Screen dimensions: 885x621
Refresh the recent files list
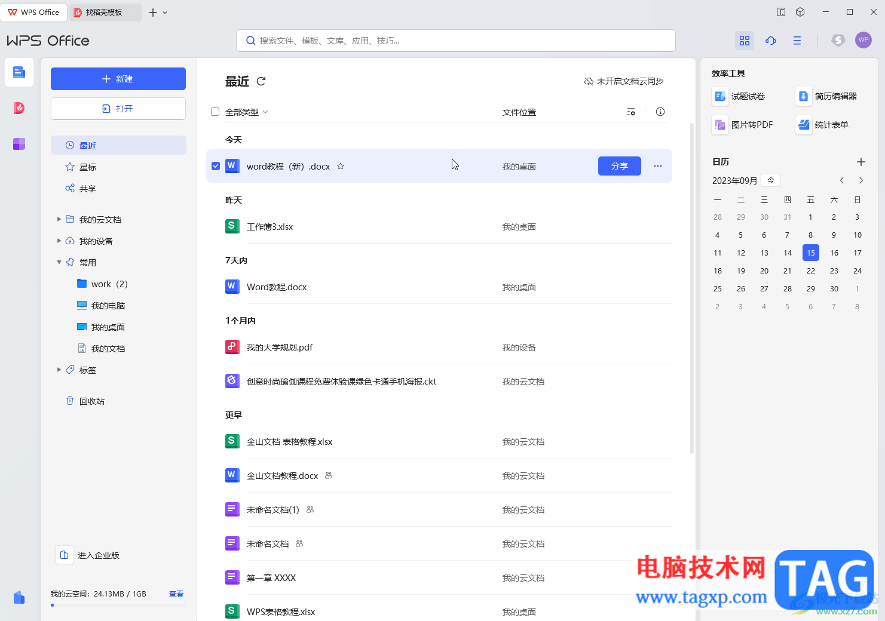[261, 81]
